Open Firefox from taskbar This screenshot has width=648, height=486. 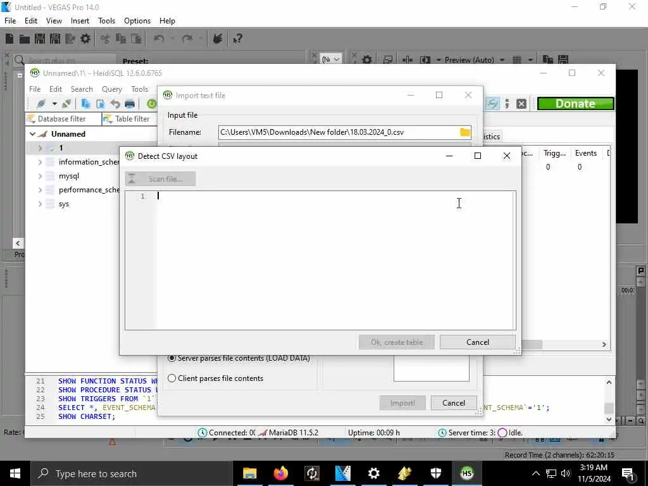[280, 473]
